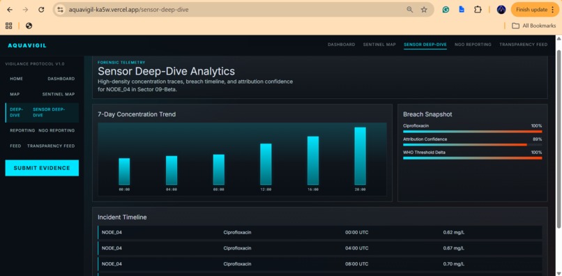The width and height of the screenshot is (562, 276).
Task: Select the 08:00 UTC timeline row
Action: pyautogui.click(x=320, y=264)
